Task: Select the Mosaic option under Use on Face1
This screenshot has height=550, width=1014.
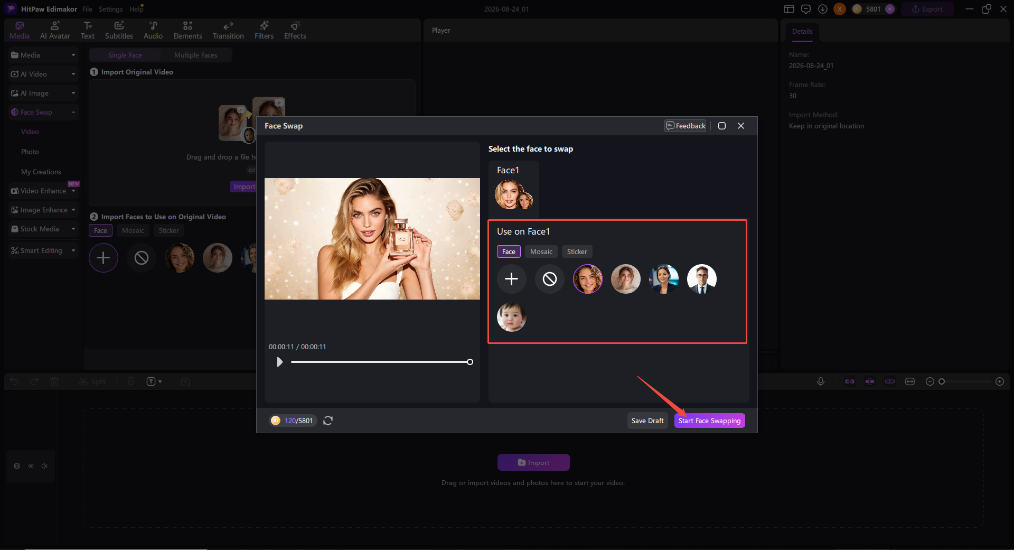Action: pos(541,251)
